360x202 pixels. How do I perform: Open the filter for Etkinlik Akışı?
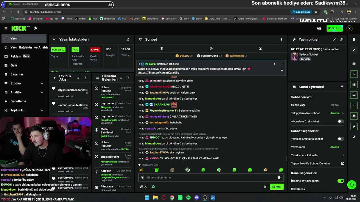tap(78, 78)
